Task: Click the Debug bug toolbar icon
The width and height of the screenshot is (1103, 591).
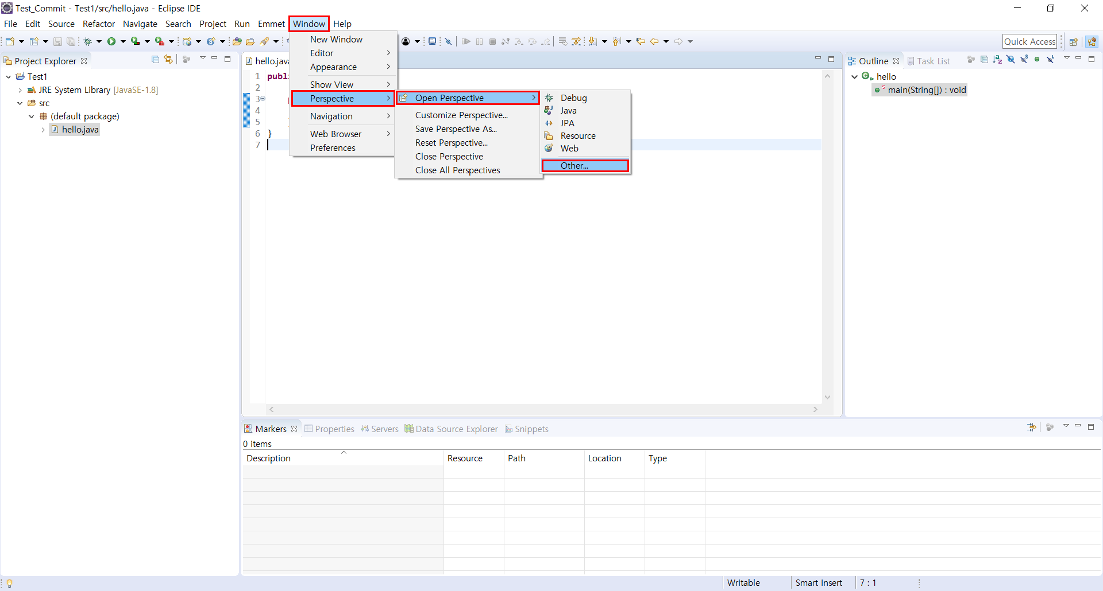Action: pos(88,41)
